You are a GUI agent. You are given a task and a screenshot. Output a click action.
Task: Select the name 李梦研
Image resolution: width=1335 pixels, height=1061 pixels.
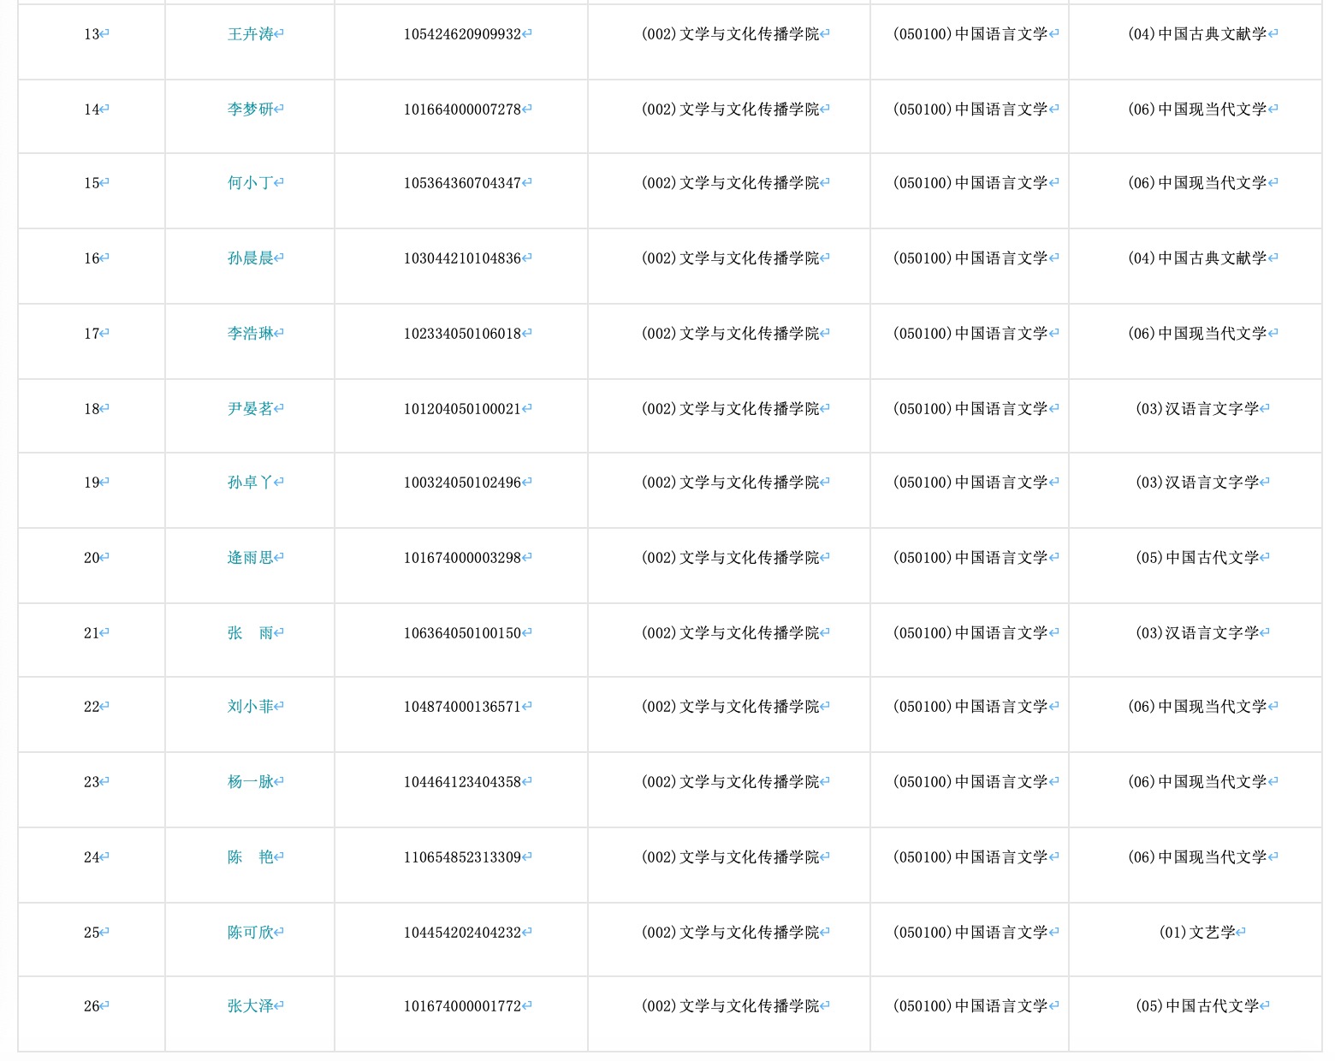[x=250, y=110]
